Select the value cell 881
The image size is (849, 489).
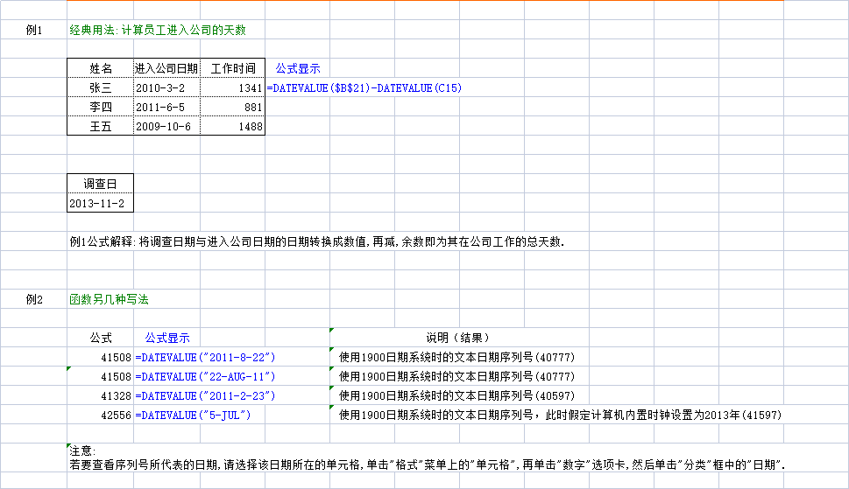pos(233,107)
